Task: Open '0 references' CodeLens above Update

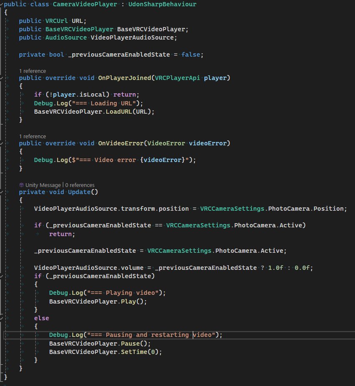Action: pos(80,185)
